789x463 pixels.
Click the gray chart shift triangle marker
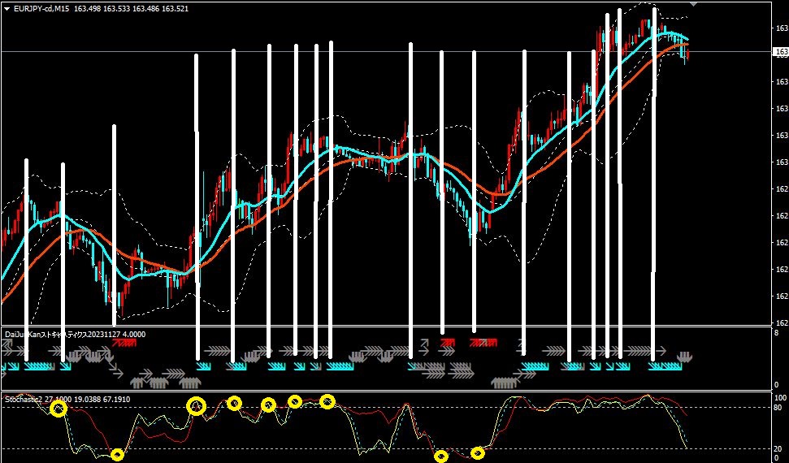pos(693,4)
